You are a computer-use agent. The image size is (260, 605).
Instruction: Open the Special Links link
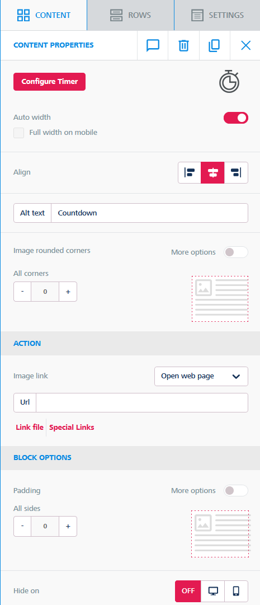72,428
